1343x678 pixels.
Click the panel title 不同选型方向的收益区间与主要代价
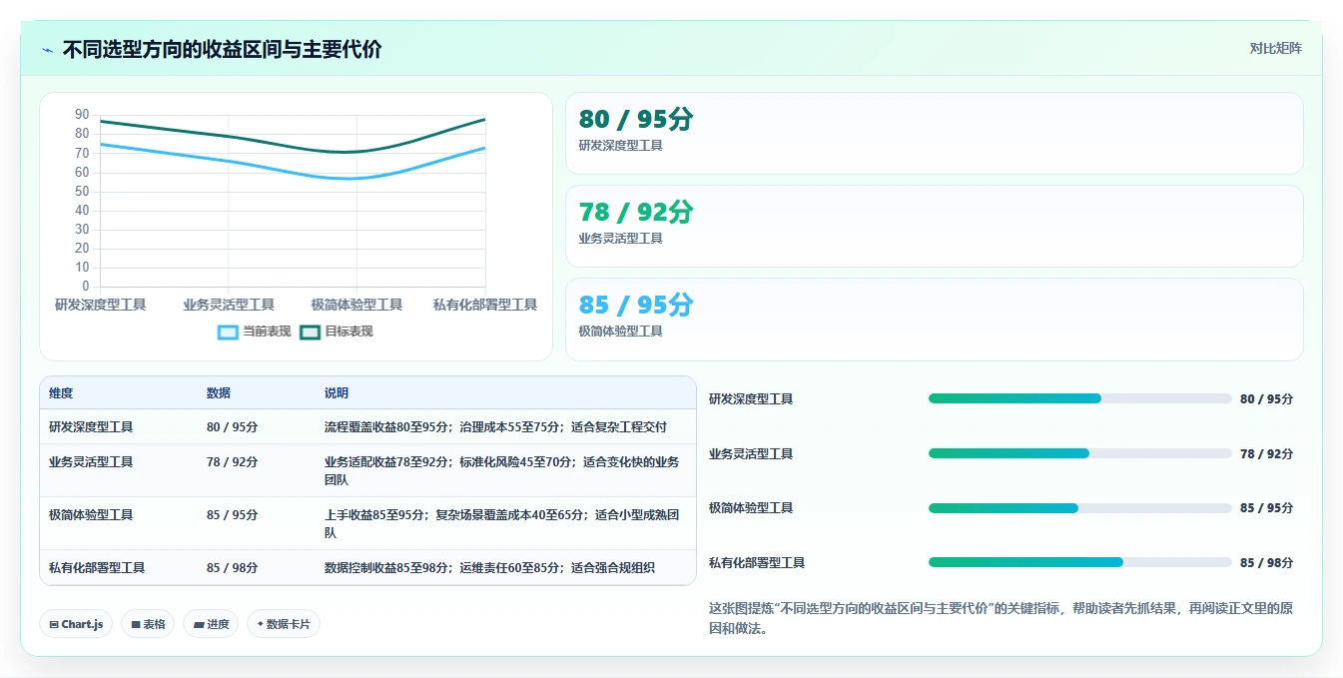(222, 50)
